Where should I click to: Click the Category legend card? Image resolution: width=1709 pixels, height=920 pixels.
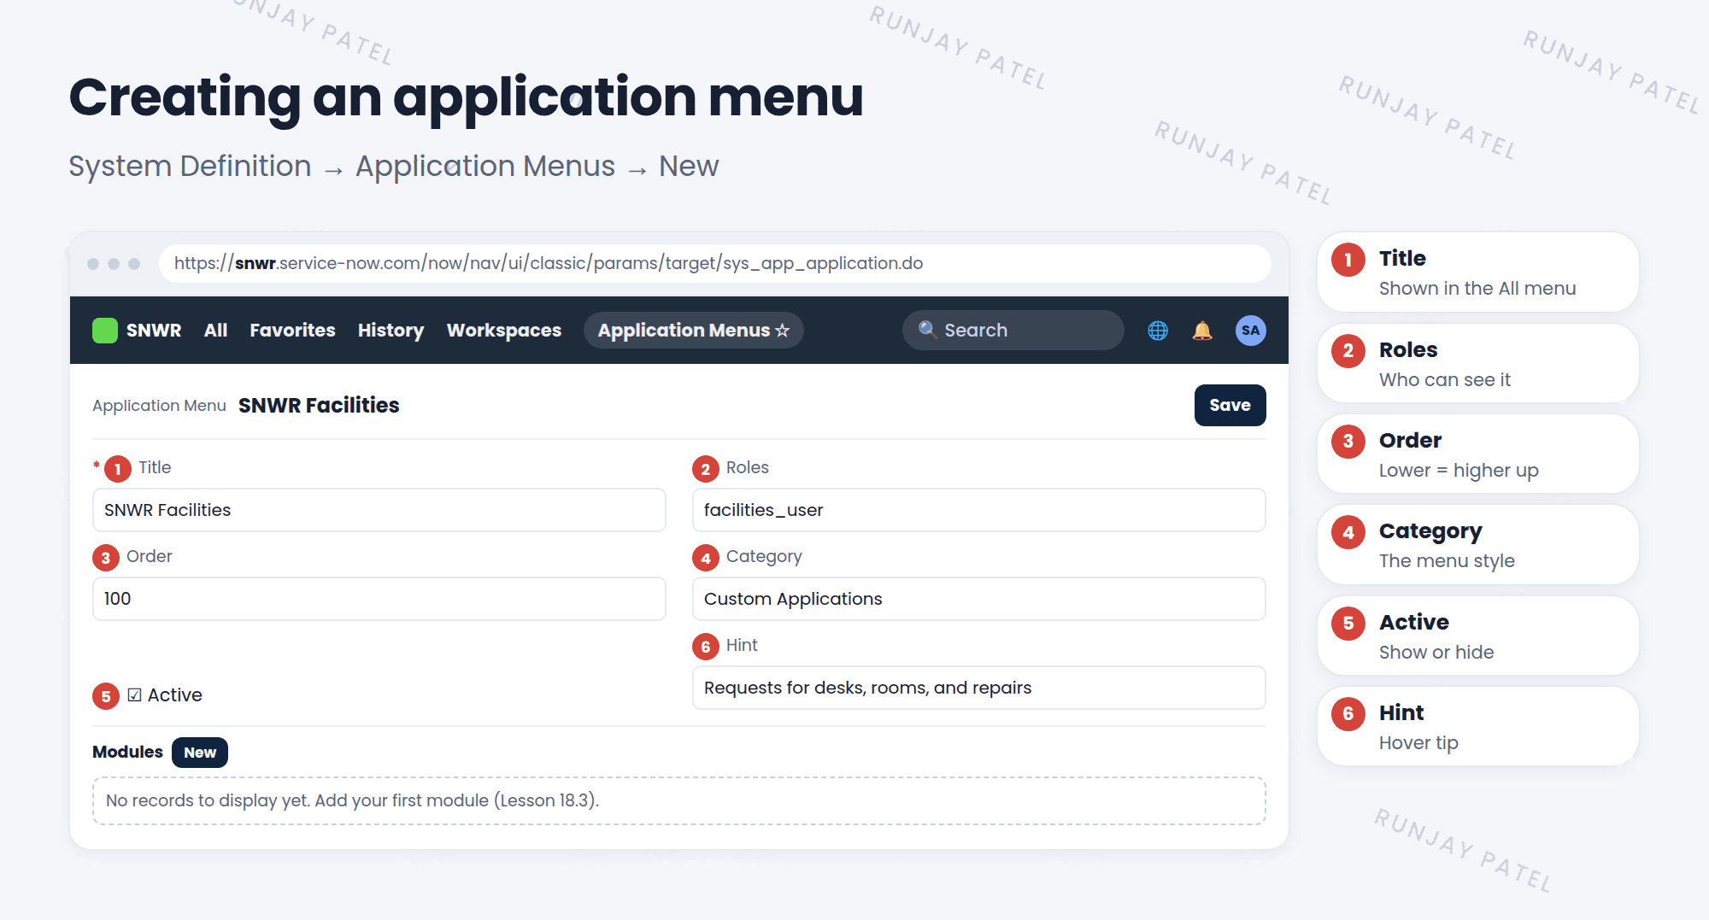1477,545
